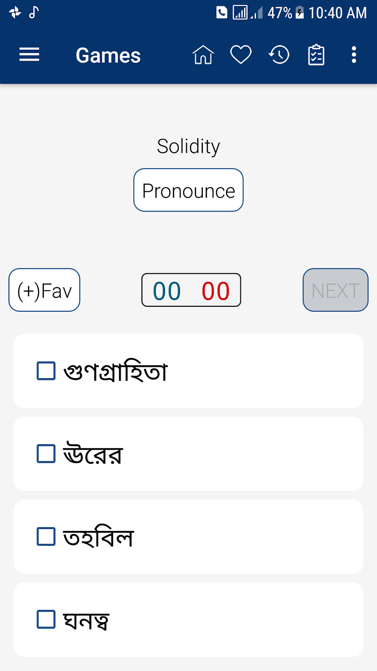Tap the music note notification icon

tap(34, 12)
